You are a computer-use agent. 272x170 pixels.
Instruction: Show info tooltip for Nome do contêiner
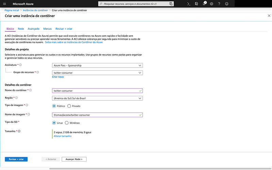click(x=31, y=90)
